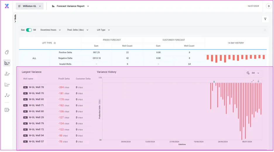Click the green positive bar in Variance History
274x152 pixels.
click(214, 82)
